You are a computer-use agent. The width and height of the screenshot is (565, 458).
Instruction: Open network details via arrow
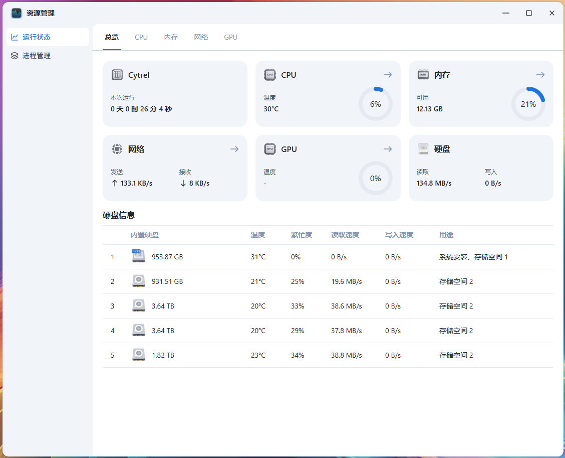tap(234, 149)
